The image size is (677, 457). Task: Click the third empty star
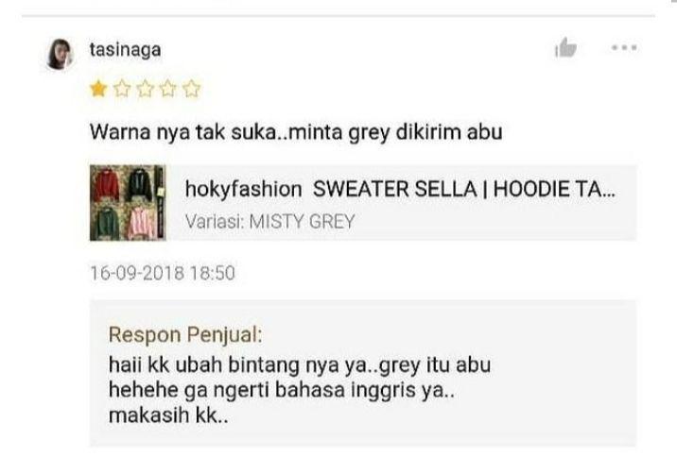click(145, 89)
